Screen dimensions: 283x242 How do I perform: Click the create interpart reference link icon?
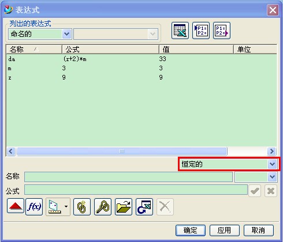[x=82, y=207]
